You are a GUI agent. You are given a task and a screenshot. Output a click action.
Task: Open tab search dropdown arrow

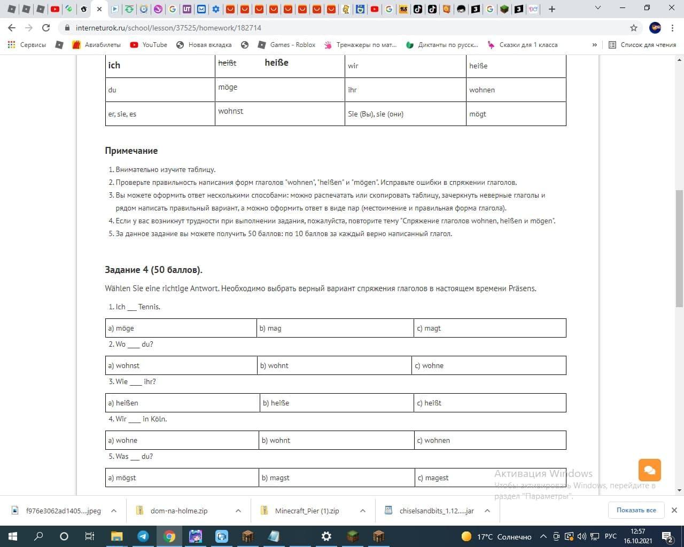598,8
